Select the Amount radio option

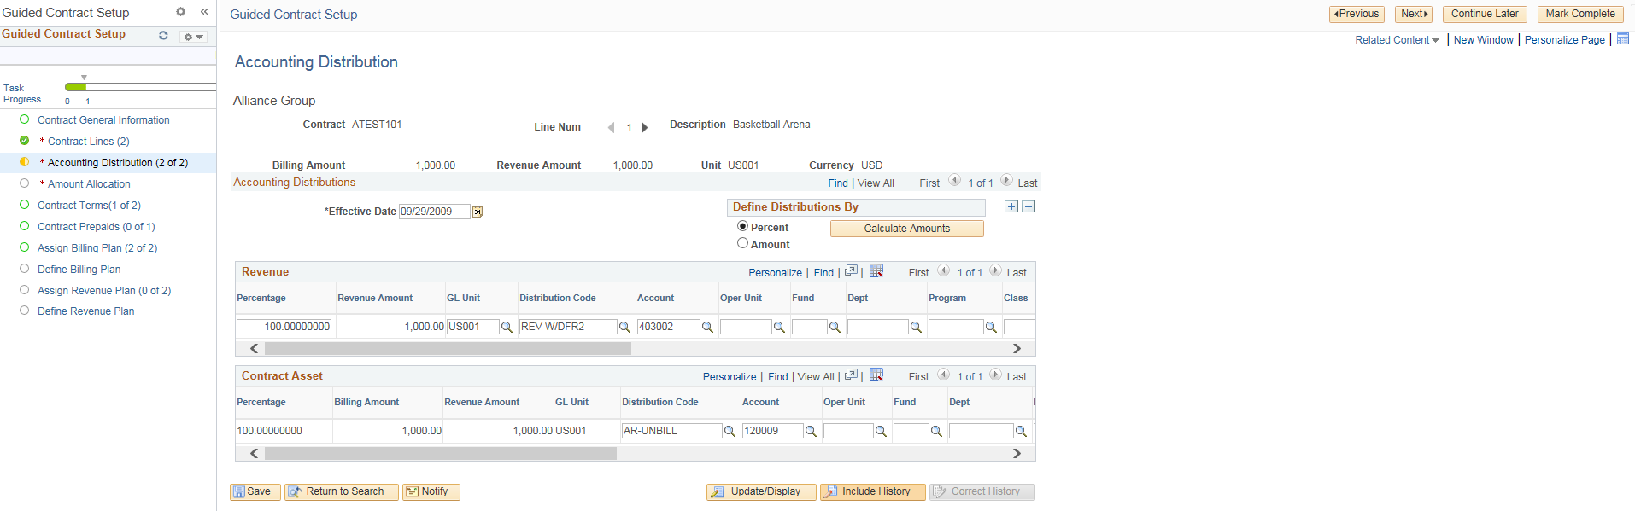(x=742, y=243)
